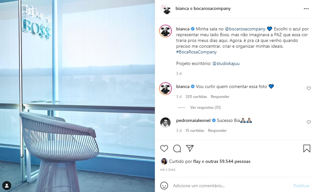Visit @studiokajuu profile link
The image size is (311, 192).
pyautogui.click(x=226, y=64)
